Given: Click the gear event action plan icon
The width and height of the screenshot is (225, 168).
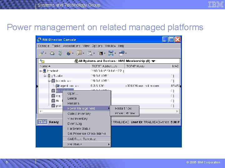Looking at the screenshot, I should (69, 54).
